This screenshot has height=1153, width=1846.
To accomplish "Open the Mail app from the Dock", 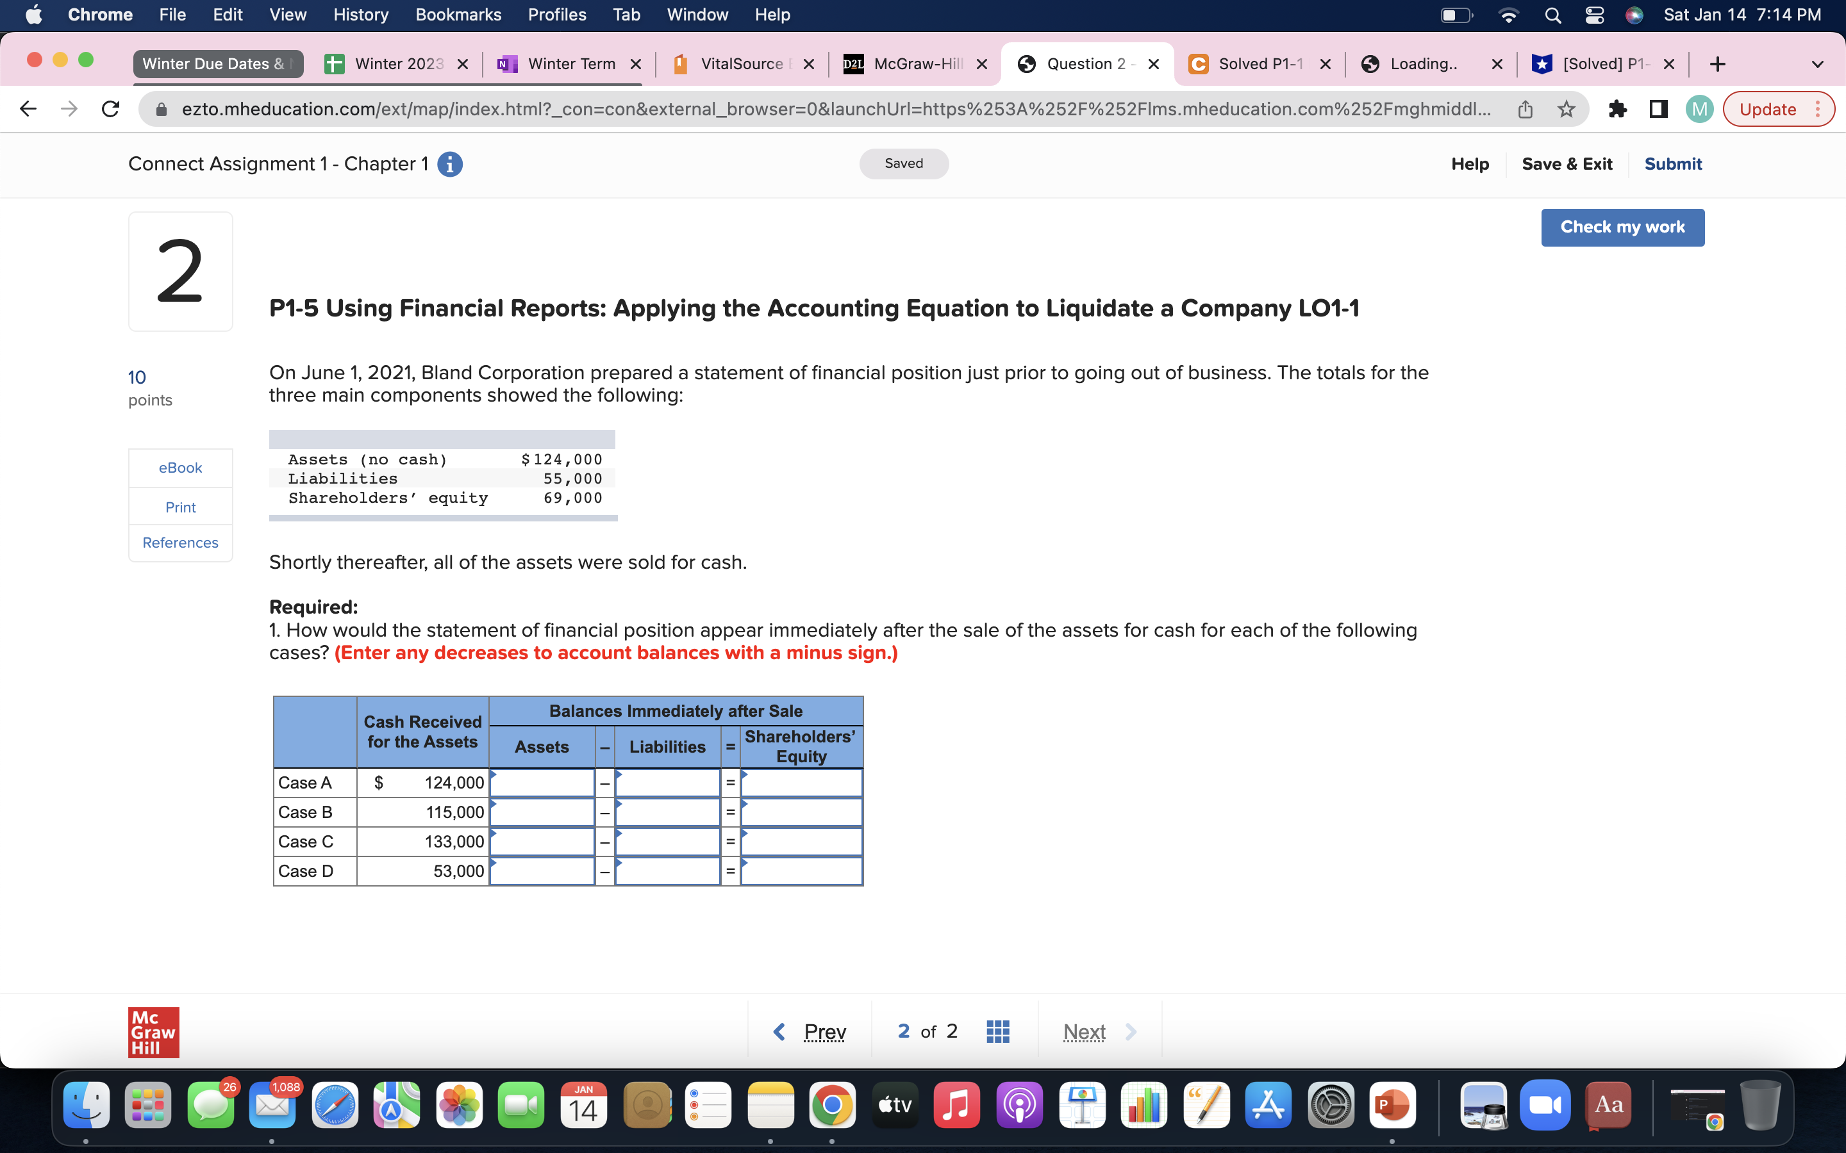I will click(x=273, y=1104).
